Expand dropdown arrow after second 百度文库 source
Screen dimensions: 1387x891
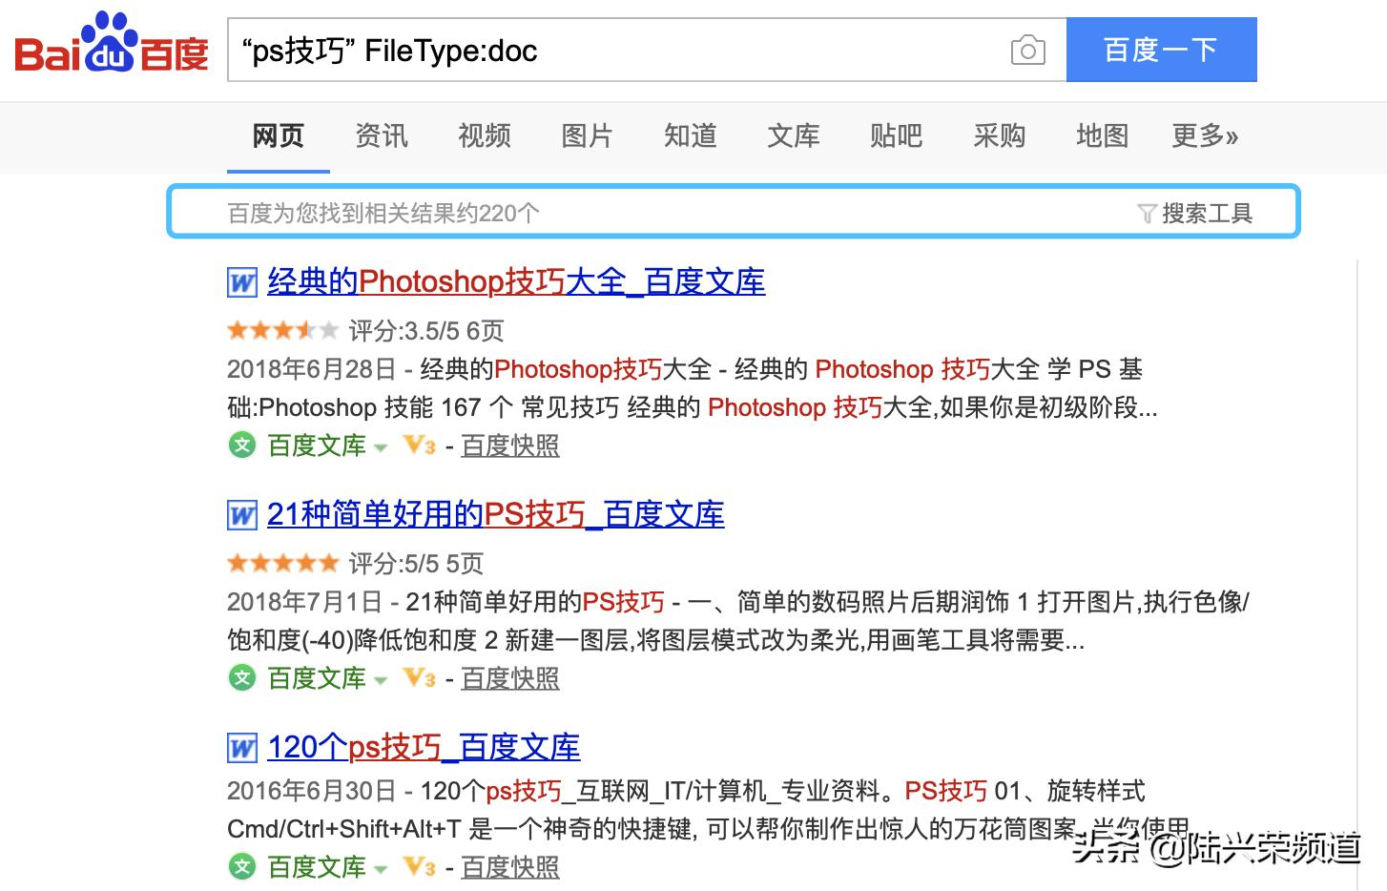click(381, 679)
